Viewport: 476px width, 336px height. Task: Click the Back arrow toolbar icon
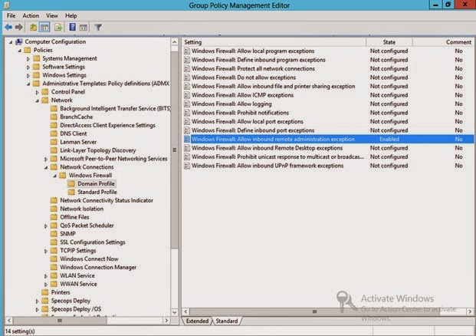coord(8,28)
